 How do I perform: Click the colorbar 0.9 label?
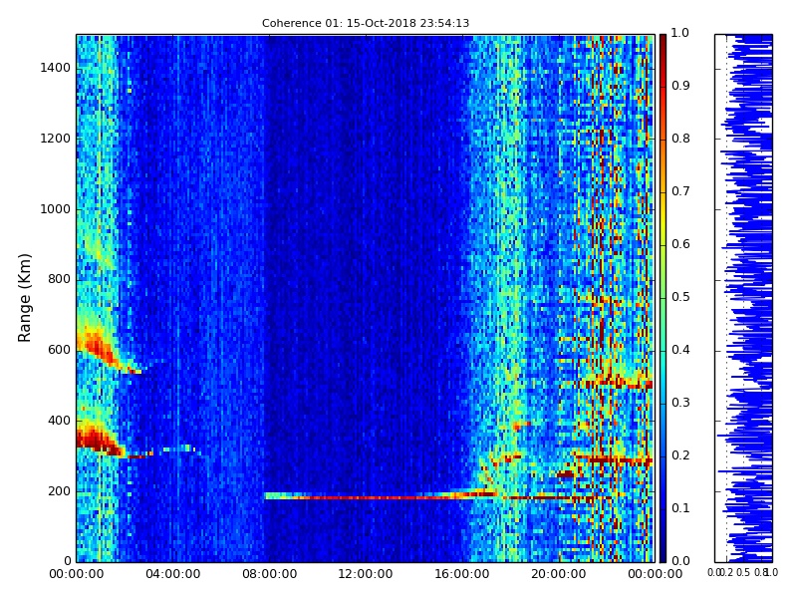pos(680,86)
